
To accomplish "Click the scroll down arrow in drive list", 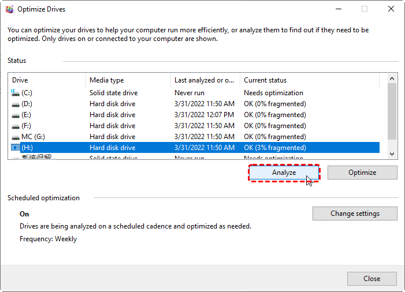I will (392, 154).
